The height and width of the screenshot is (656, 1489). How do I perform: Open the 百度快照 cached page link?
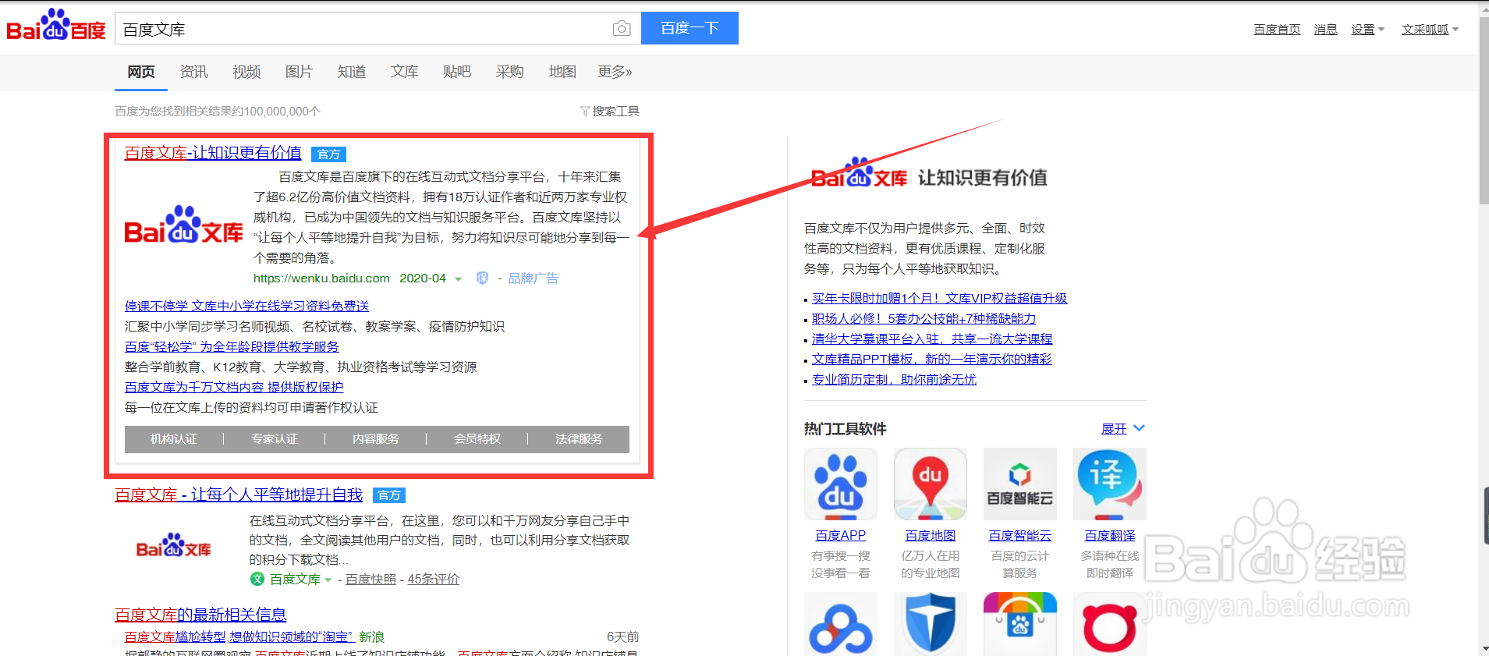[x=370, y=579]
